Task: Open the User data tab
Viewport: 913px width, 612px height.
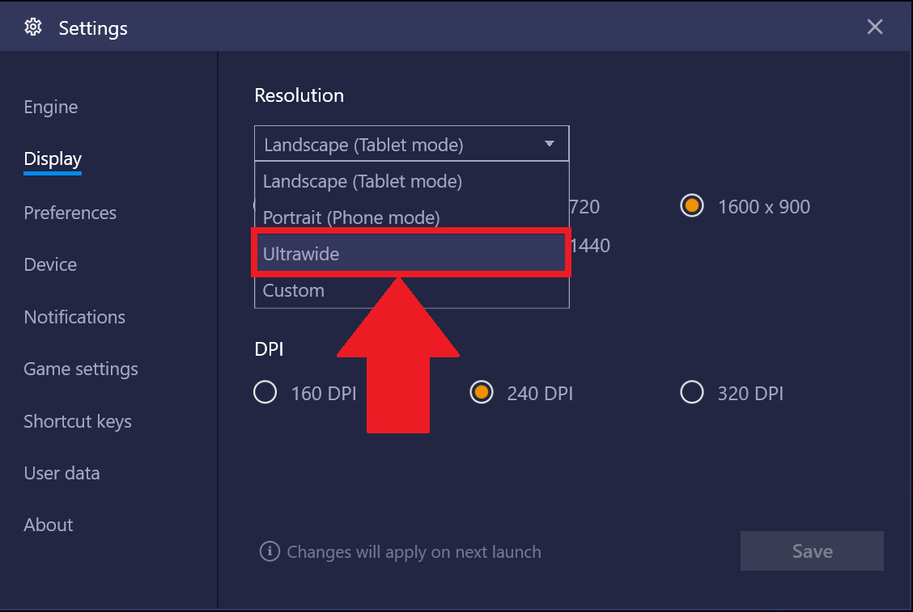Action: click(x=62, y=474)
